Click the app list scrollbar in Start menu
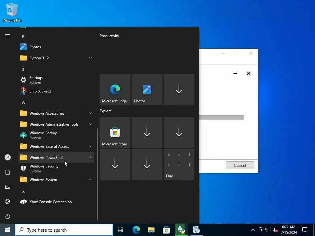The width and height of the screenshot is (315, 236). point(98,174)
